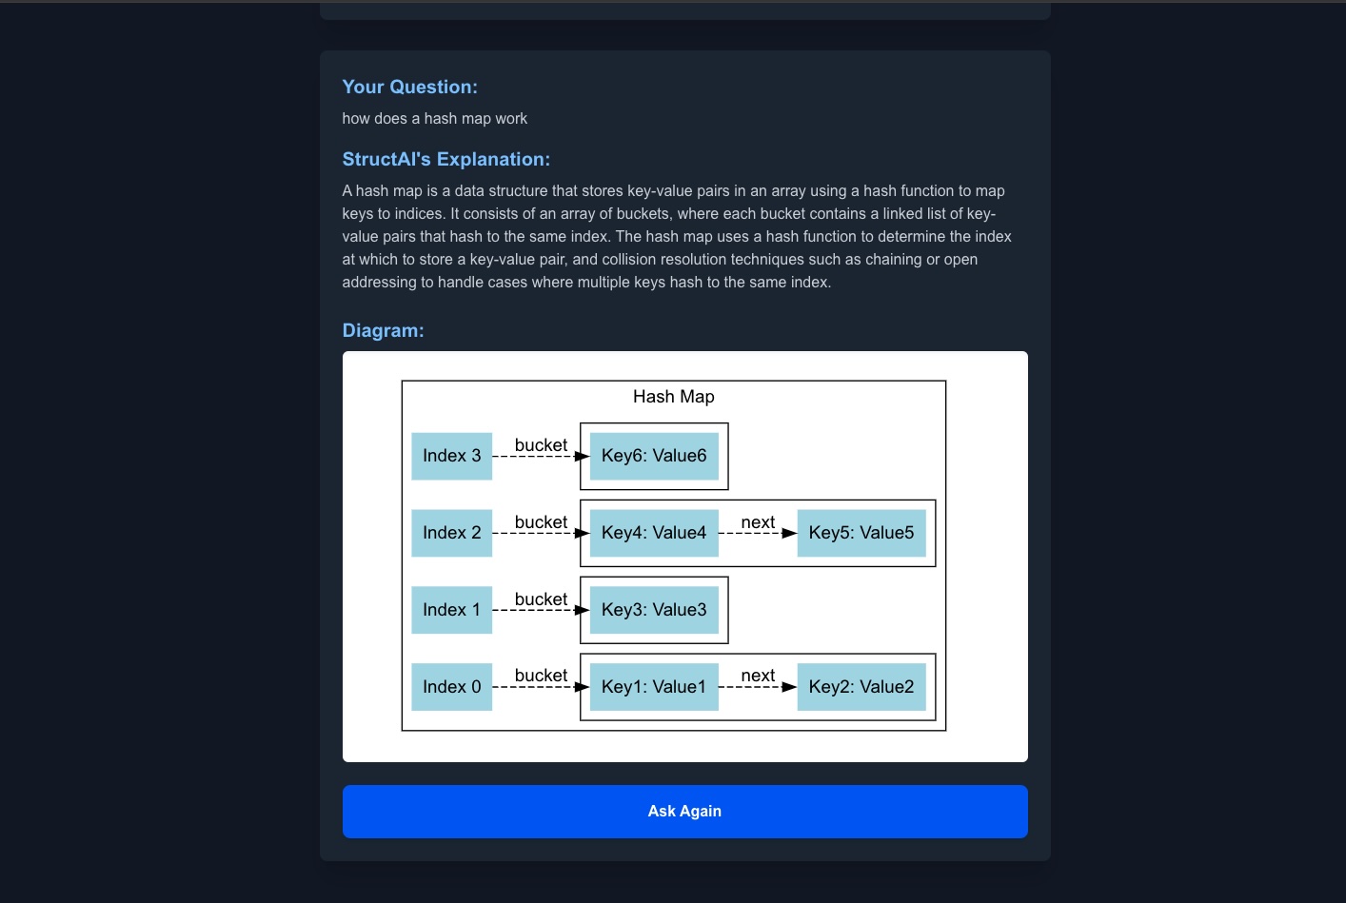Click the Key2: Value2 box
Viewport: 1346px width, 903px height.
point(861,687)
